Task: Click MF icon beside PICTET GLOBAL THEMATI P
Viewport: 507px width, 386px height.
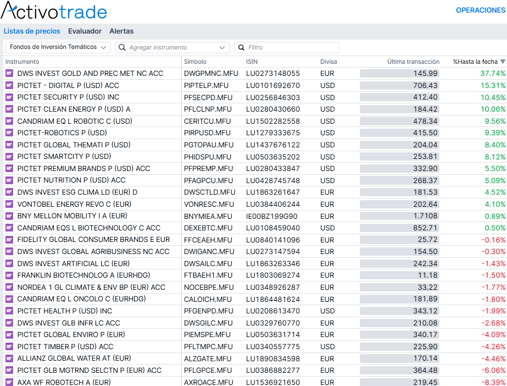Action: click(x=9, y=145)
